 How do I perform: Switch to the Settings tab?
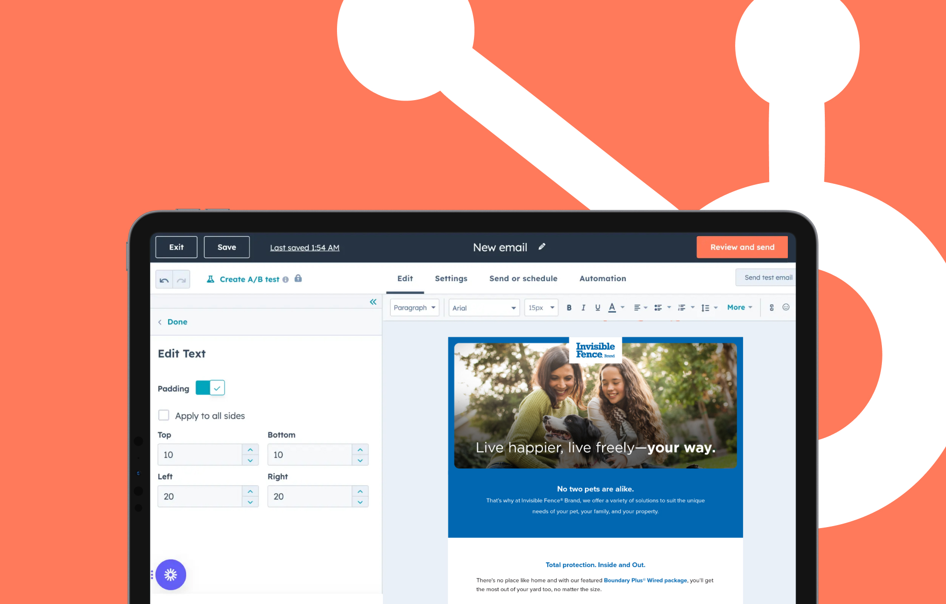[451, 279]
